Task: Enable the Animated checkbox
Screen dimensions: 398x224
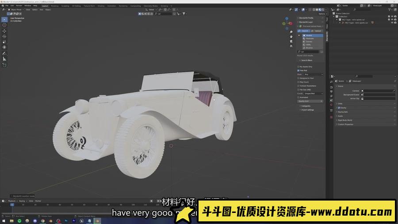Action: [x=298, y=97]
